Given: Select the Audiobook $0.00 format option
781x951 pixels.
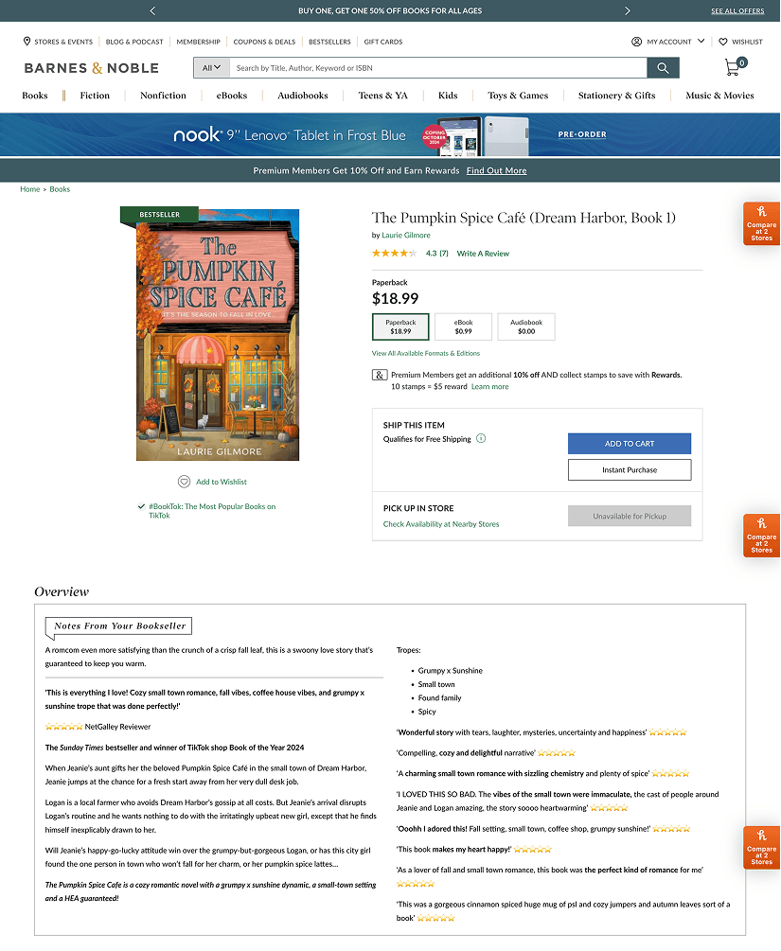Looking at the screenshot, I should click(x=526, y=326).
